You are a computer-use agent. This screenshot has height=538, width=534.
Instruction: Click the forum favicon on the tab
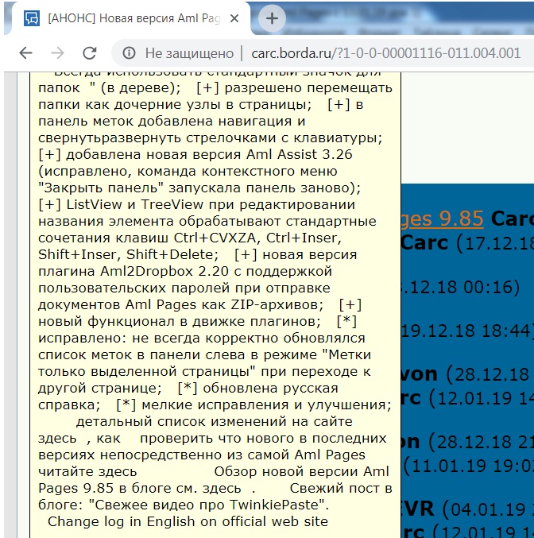(32, 18)
